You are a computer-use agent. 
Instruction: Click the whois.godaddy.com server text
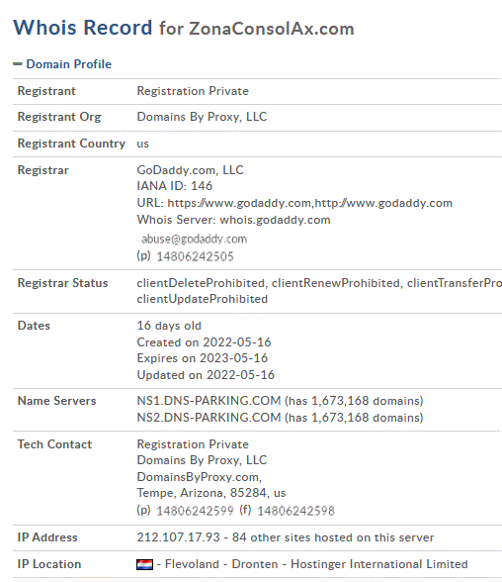pyautogui.click(x=275, y=220)
